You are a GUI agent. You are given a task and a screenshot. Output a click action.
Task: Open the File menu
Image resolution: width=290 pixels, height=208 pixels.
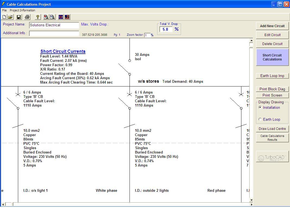[4, 10]
